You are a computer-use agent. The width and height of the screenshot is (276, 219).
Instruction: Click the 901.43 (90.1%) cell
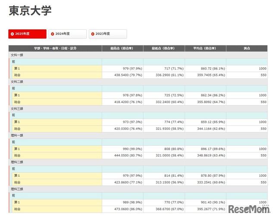pyautogui.click(x=205, y=203)
